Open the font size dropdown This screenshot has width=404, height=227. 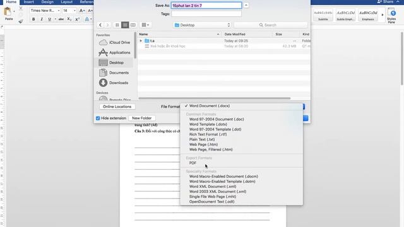[74, 11]
